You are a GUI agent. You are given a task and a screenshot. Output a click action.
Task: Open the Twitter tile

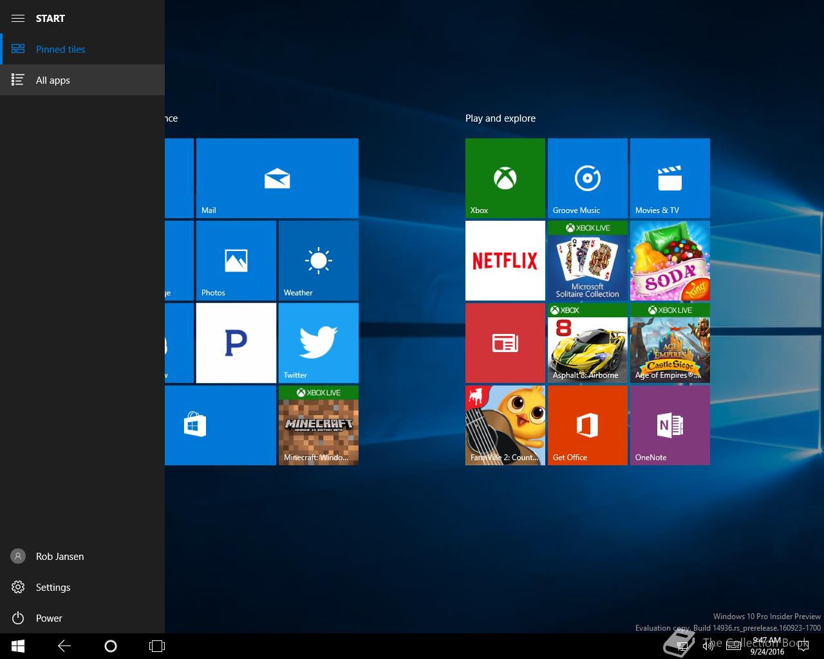coord(319,343)
